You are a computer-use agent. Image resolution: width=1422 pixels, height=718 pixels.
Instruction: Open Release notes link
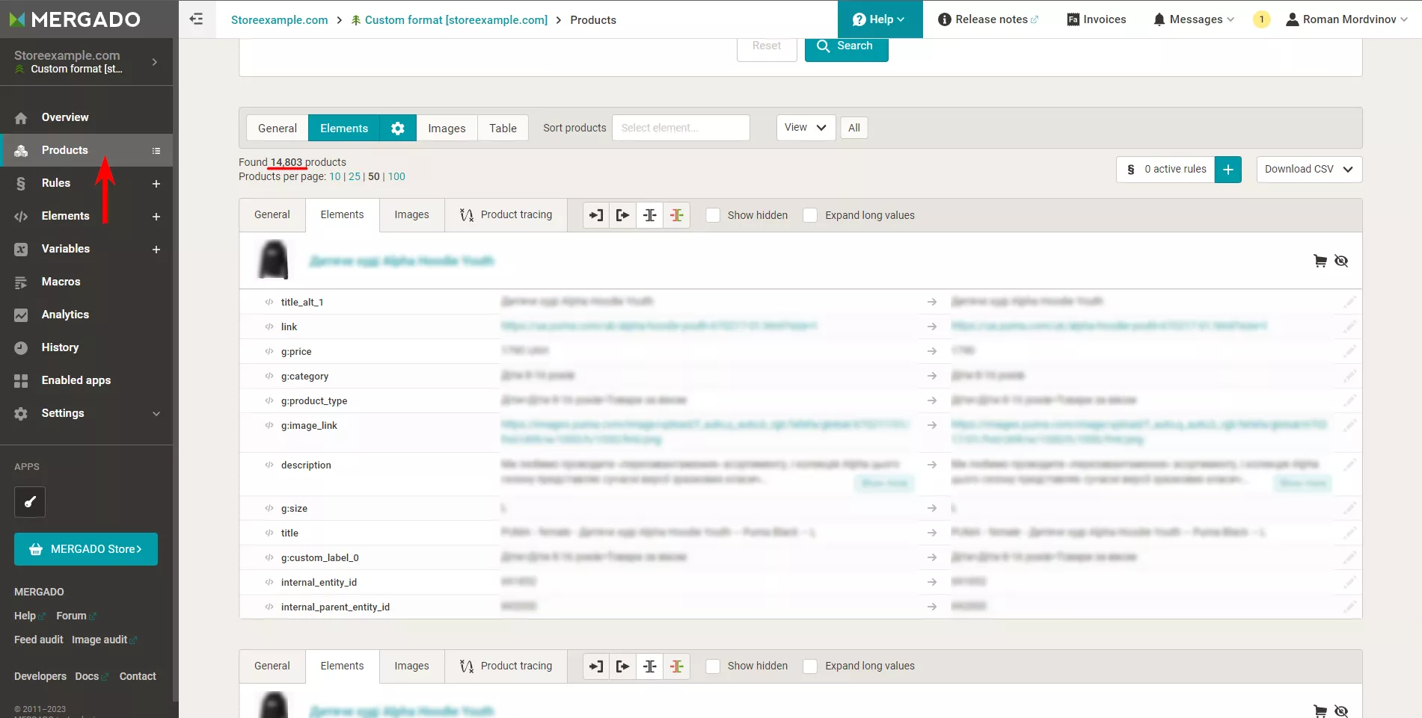(988, 19)
